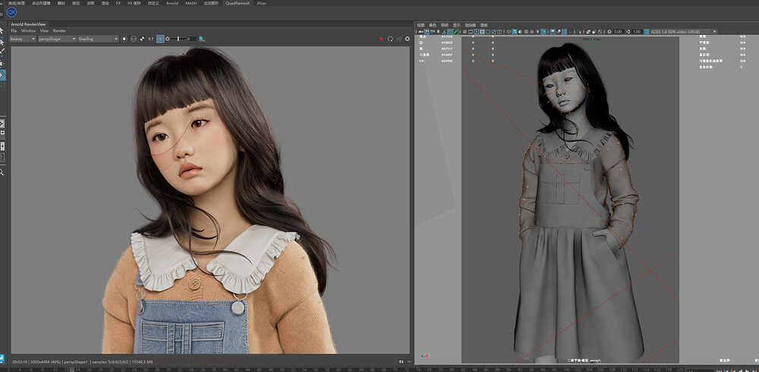Image resolution: width=759 pixels, height=372 pixels.
Task: Toggle the resolution gate icon in viewport
Action: [477, 31]
